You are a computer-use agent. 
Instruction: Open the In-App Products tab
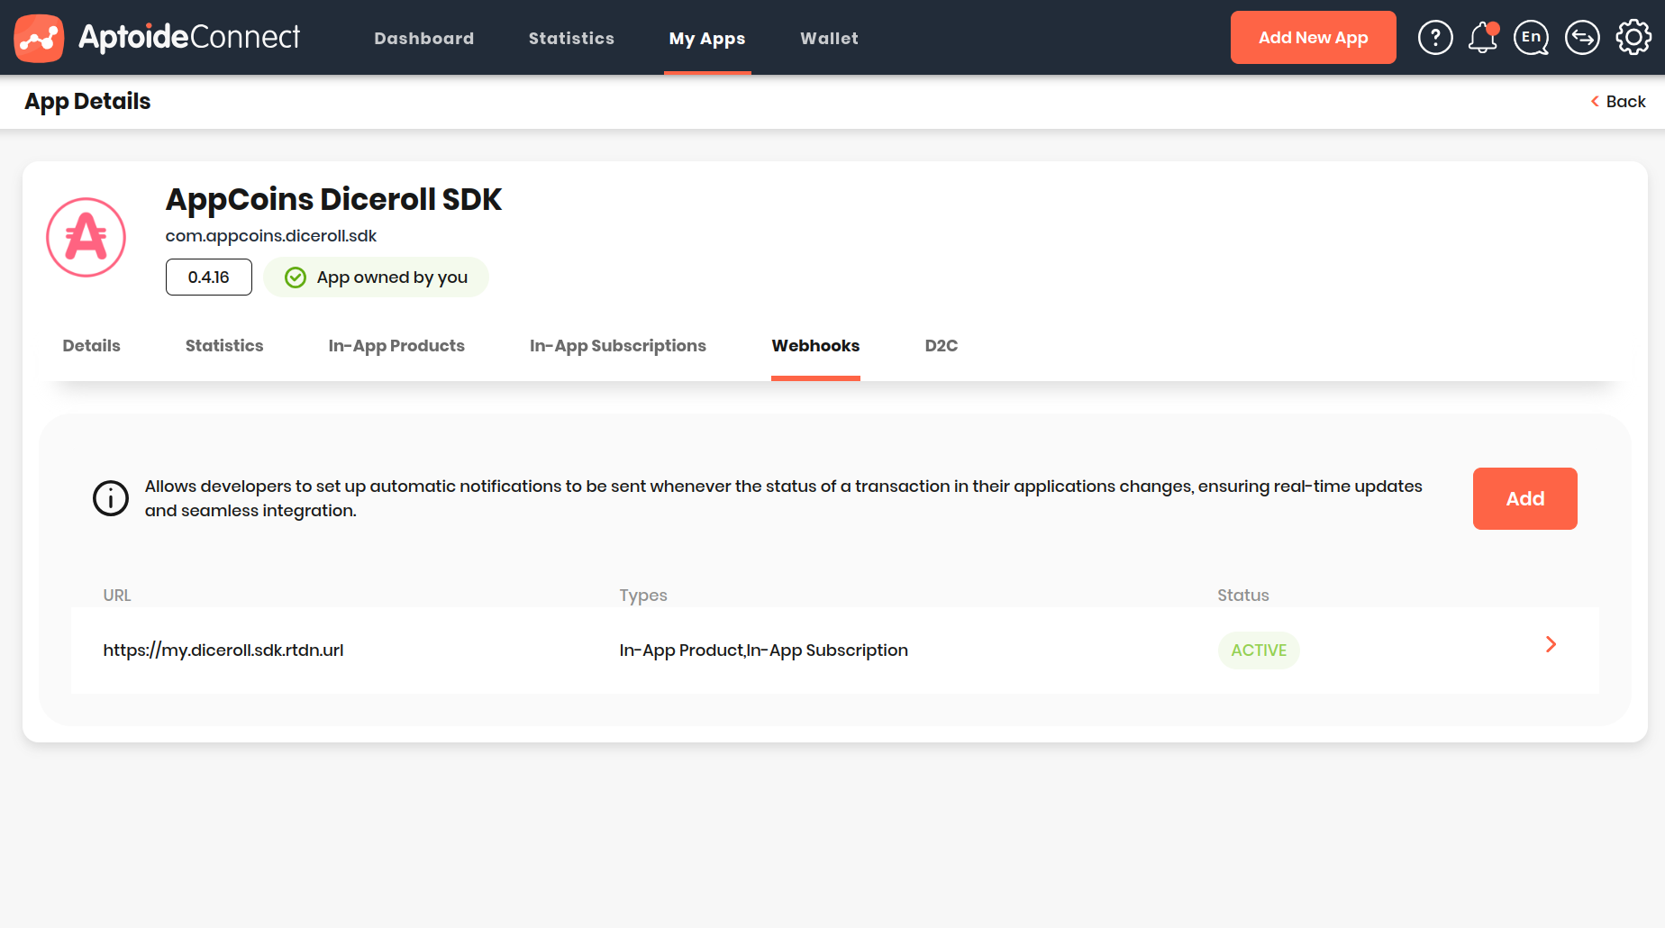(x=396, y=346)
